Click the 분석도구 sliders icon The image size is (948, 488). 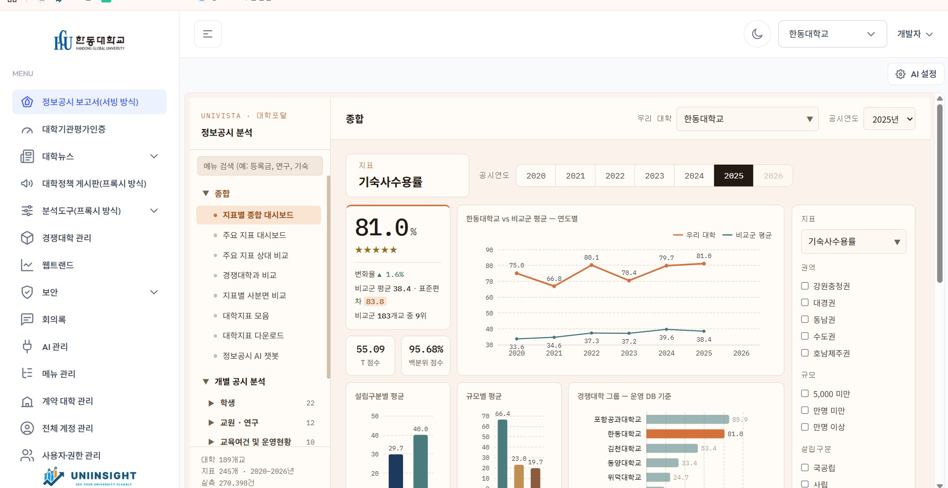(x=27, y=211)
